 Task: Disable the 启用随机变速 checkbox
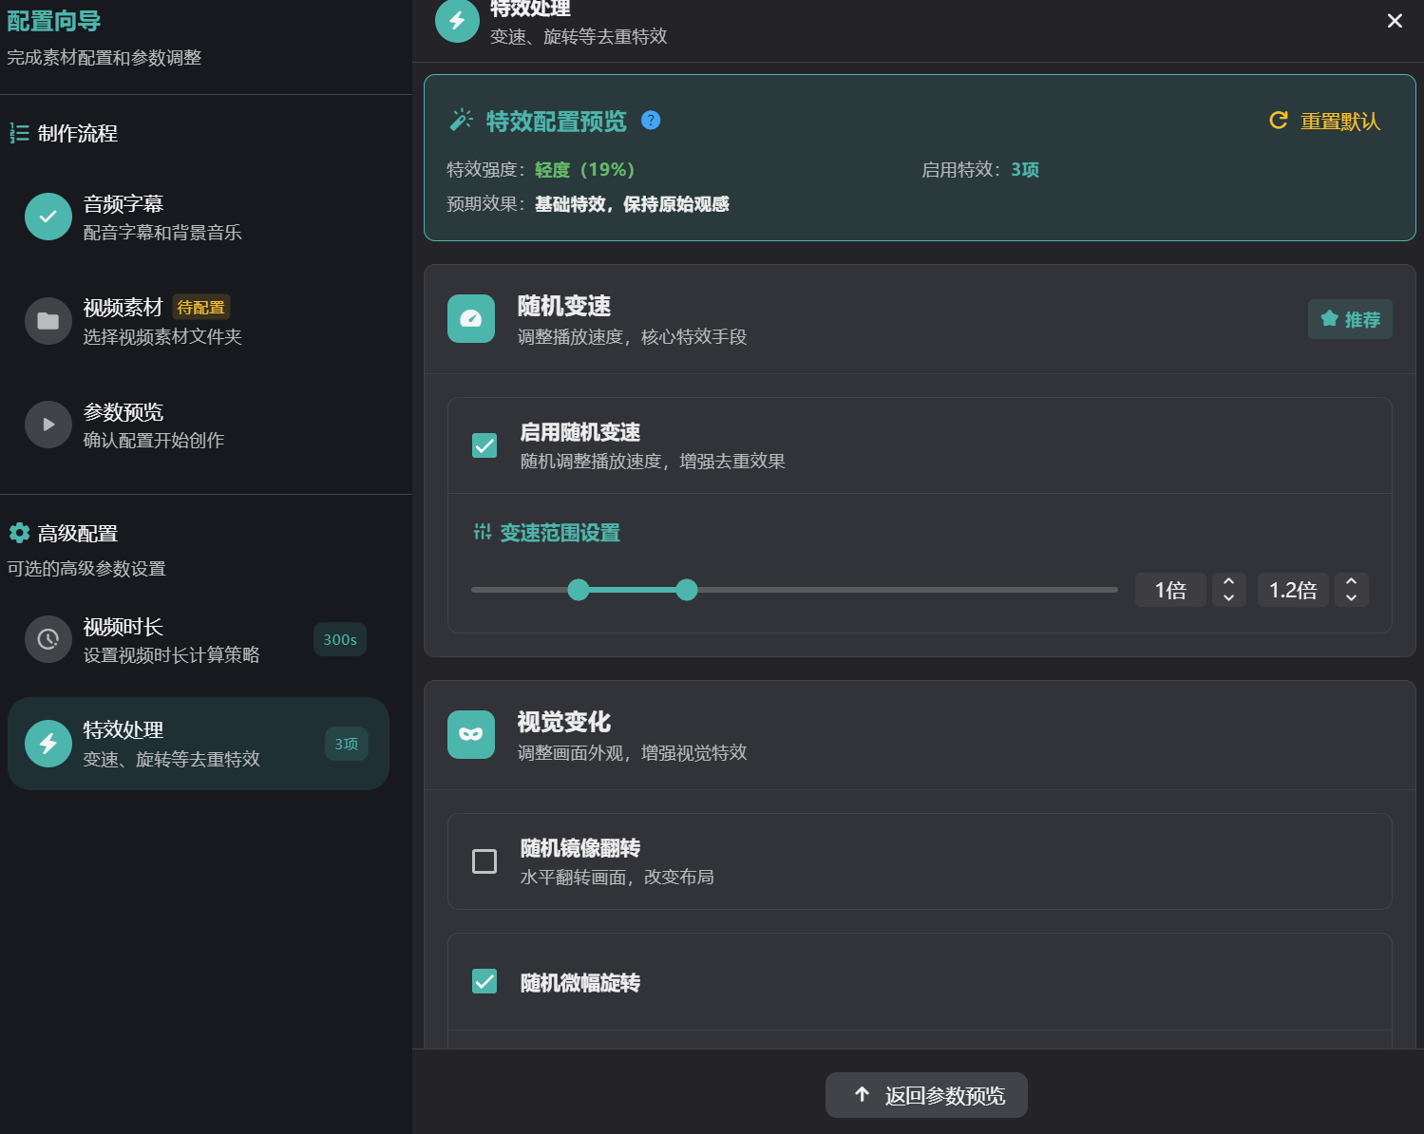pyautogui.click(x=484, y=445)
